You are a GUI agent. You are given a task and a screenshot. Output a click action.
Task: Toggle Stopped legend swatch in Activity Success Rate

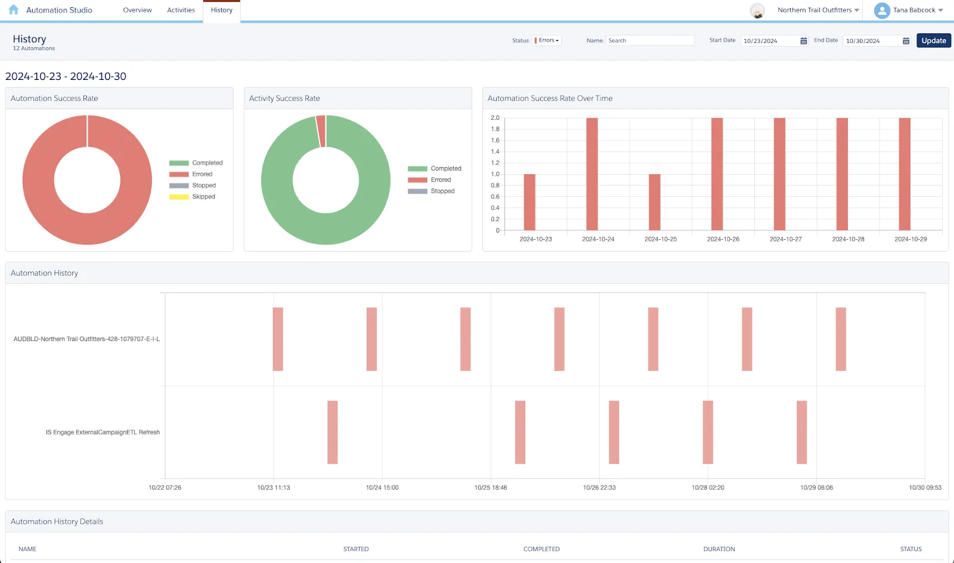coord(417,191)
